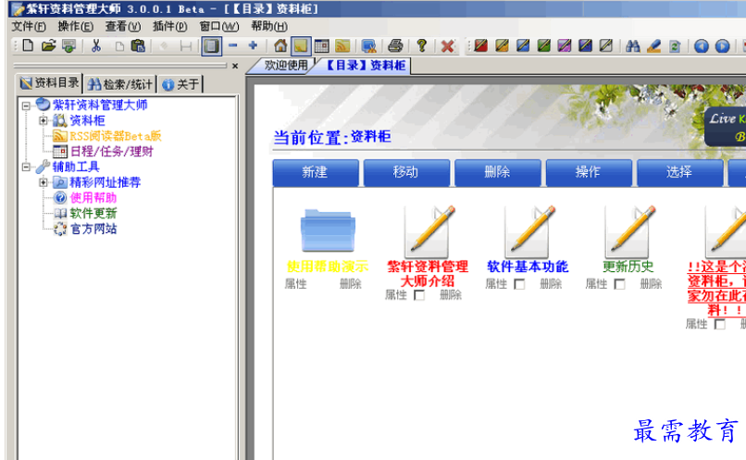Click the 移动 button
Image resolution: width=746 pixels, height=460 pixels.
406,172
